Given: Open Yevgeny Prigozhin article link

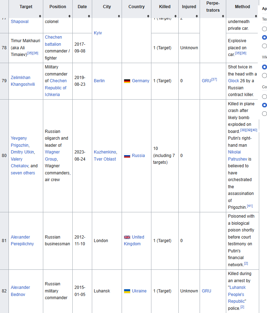Looking at the screenshot, I should (20, 142).
